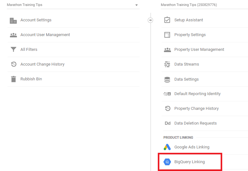Click the Property Settings layout icon
248x171 pixels.
[167, 35]
